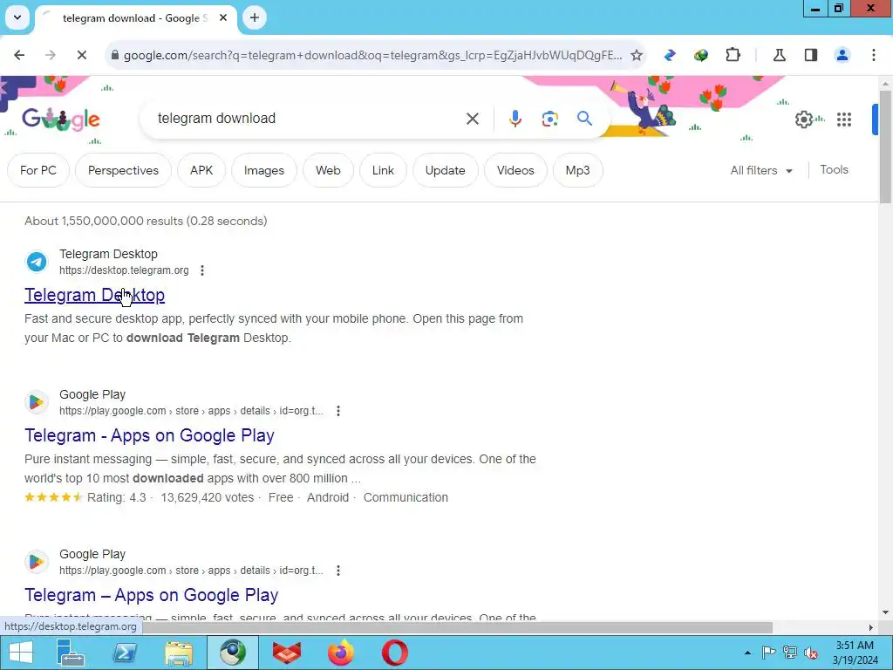Open options for second Google Play result
Image resolution: width=893 pixels, height=670 pixels.
(338, 571)
